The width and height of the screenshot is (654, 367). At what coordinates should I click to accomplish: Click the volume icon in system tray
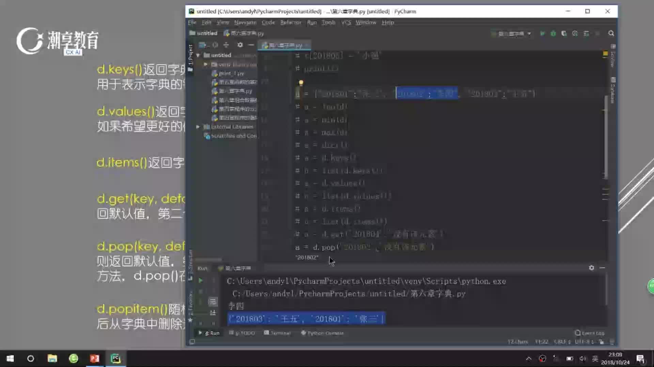(x=583, y=359)
